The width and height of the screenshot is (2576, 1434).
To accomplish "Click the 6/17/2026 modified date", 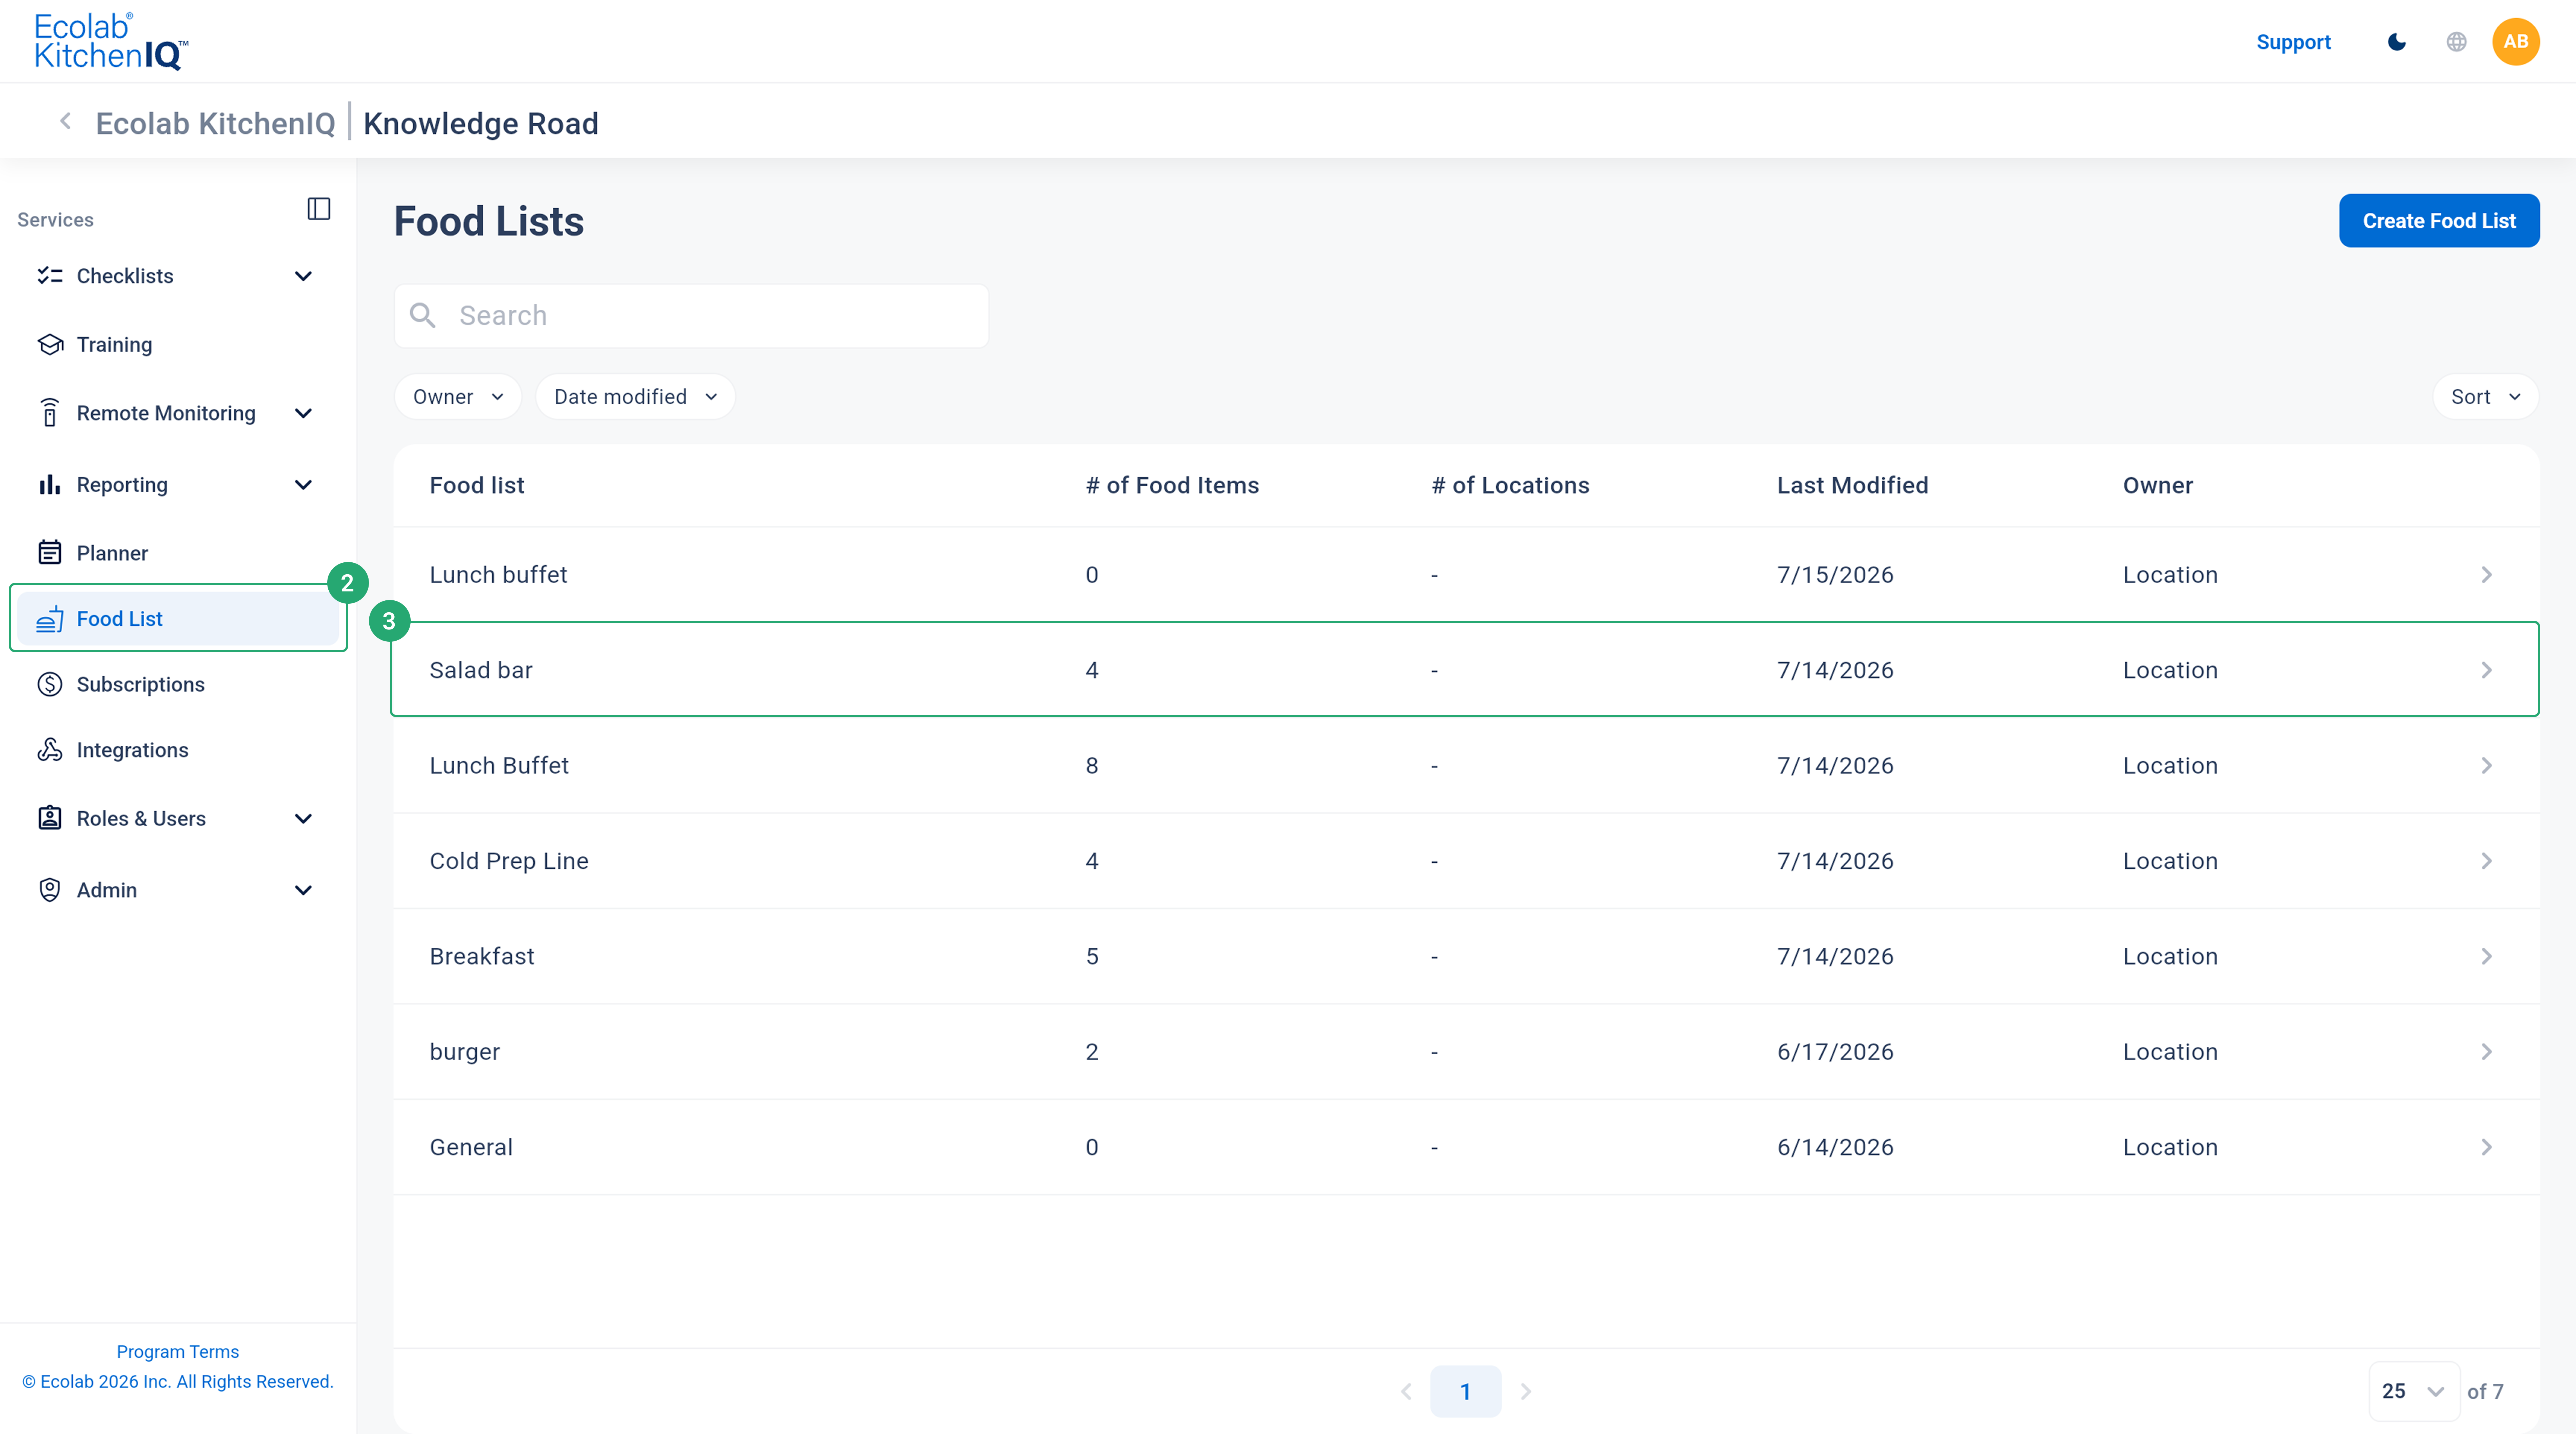I will point(1835,1052).
